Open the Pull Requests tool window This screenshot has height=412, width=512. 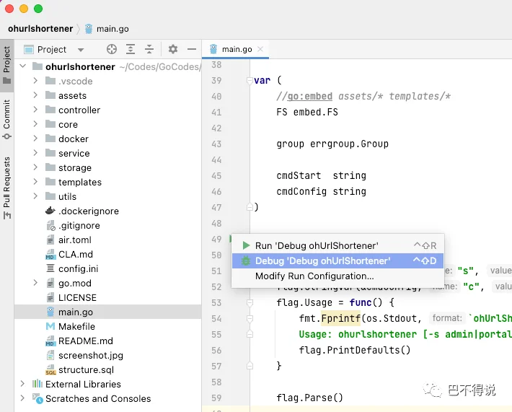click(x=7, y=188)
